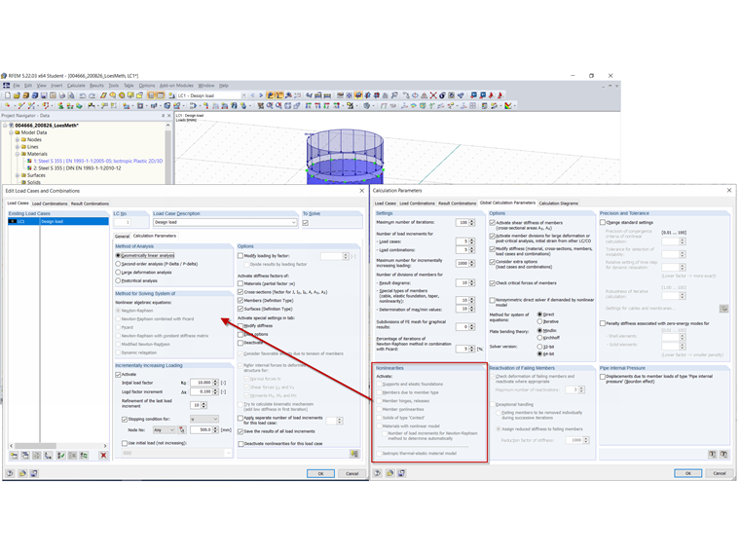This screenshot has height=555, width=740.
Task: Click the New document icon in main toolbar
Action: (x=8, y=95)
